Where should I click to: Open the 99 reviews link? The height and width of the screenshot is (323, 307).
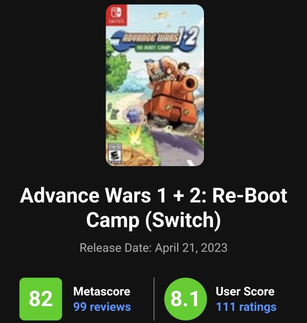coord(102,307)
